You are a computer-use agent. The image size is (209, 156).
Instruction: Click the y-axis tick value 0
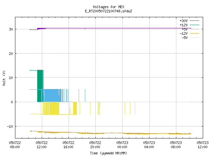click(x=12, y=102)
